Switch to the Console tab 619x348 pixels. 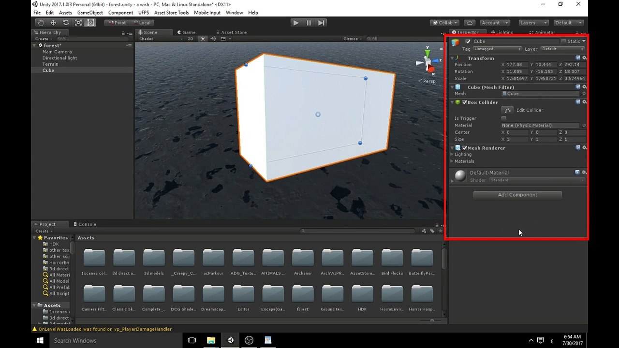(x=85, y=224)
